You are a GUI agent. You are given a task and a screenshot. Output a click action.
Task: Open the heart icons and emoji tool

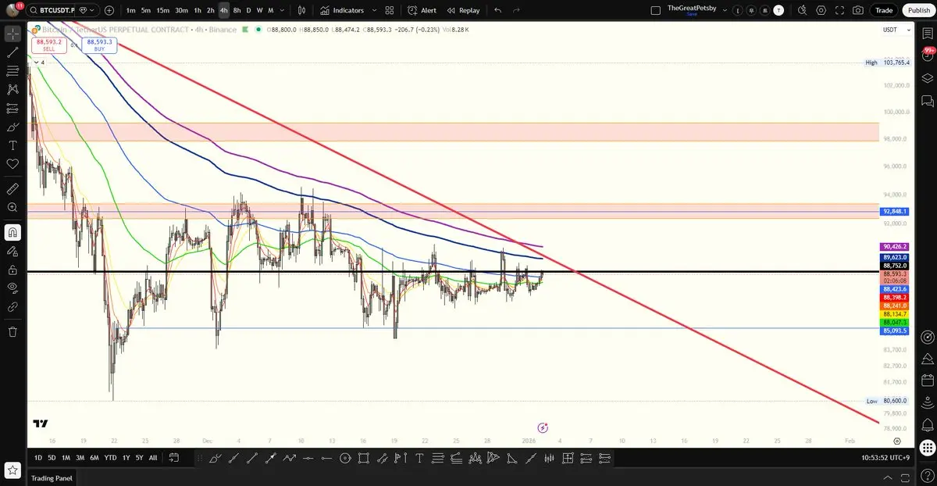(x=12, y=164)
